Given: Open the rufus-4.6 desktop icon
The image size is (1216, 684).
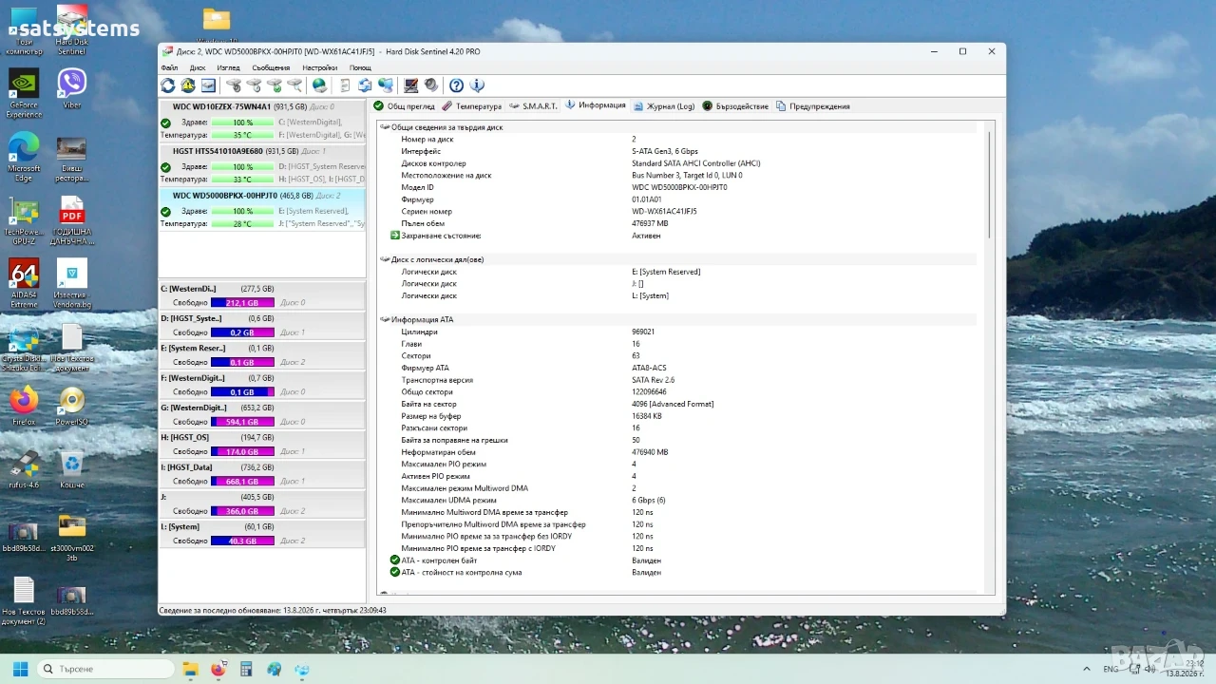Looking at the screenshot, I should 24,469.
